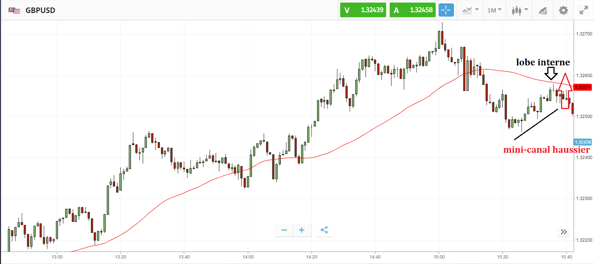Viewport: 594px width, 264px height.
Task: Select the blue 1,32438 price label
Action: 582,142
